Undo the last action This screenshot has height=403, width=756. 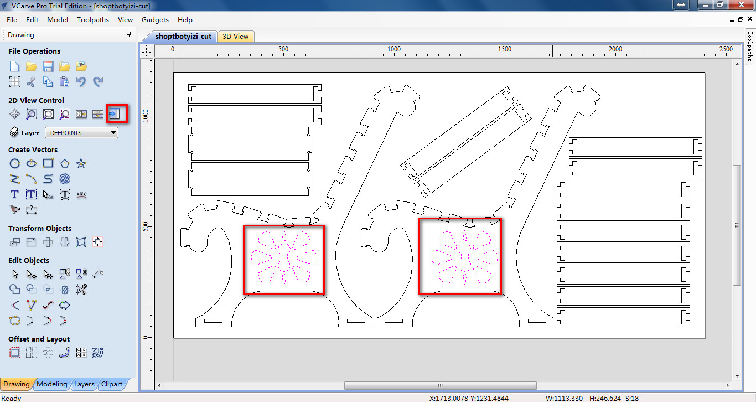[x=81, y=82]
